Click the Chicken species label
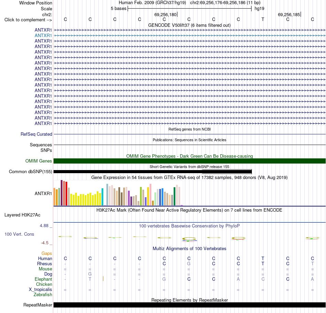 tap(44, 284)
